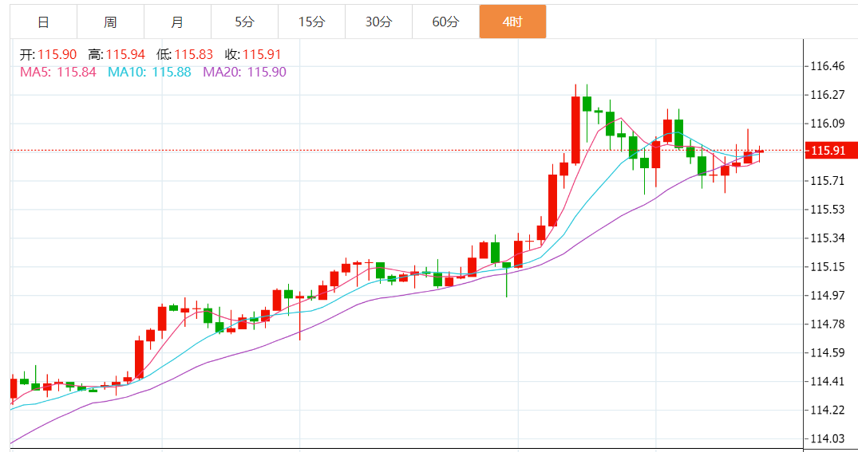
Task: Select the 15分 interval tab
Action: click(311, 22)
